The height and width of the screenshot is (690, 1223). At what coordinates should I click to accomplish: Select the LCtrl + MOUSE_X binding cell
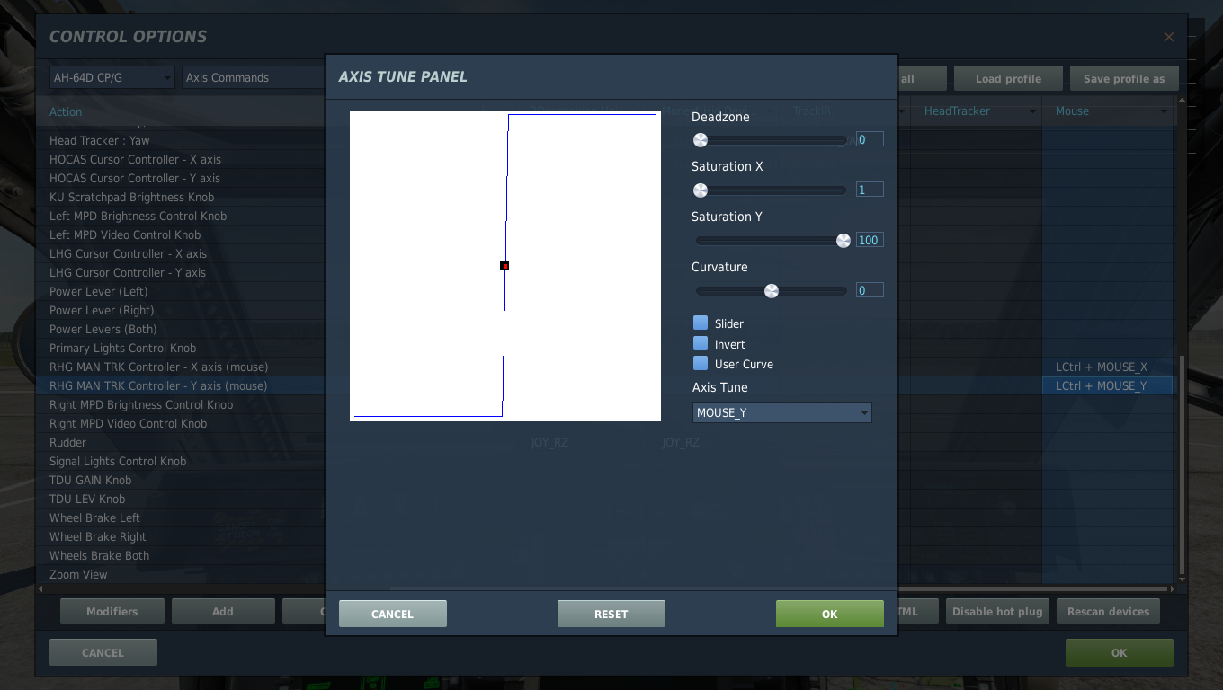click(1106, 367)
